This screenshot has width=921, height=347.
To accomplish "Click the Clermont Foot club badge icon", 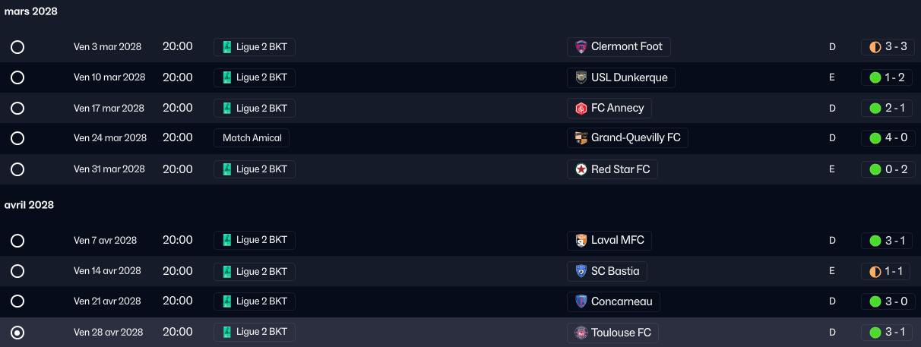I will click(581, 47).
